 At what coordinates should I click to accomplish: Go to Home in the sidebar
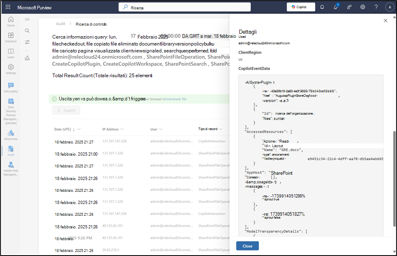(x=11, y=22)
